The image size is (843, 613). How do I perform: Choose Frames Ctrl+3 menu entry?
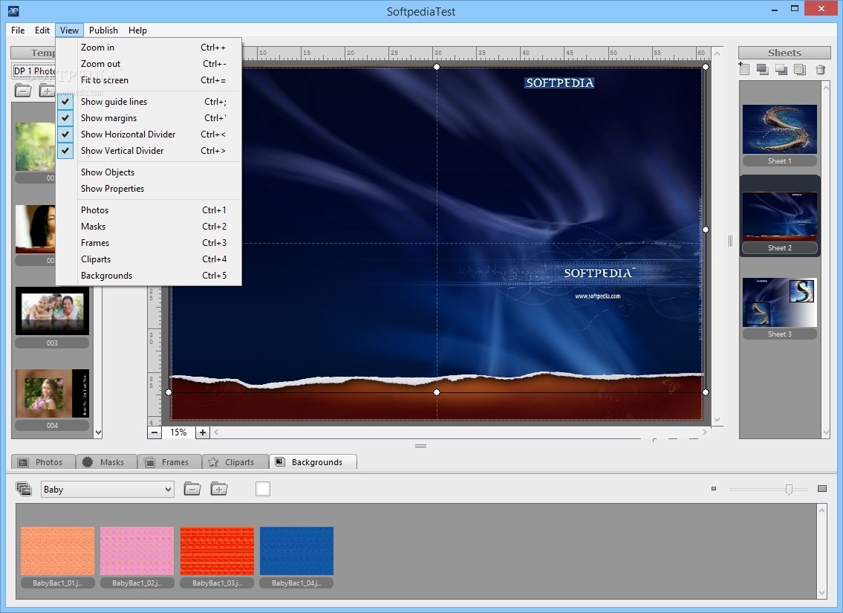pyautogui.click(x=149, y=243)
